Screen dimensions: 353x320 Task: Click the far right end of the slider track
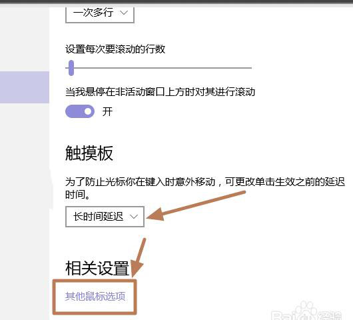(250, 67)
